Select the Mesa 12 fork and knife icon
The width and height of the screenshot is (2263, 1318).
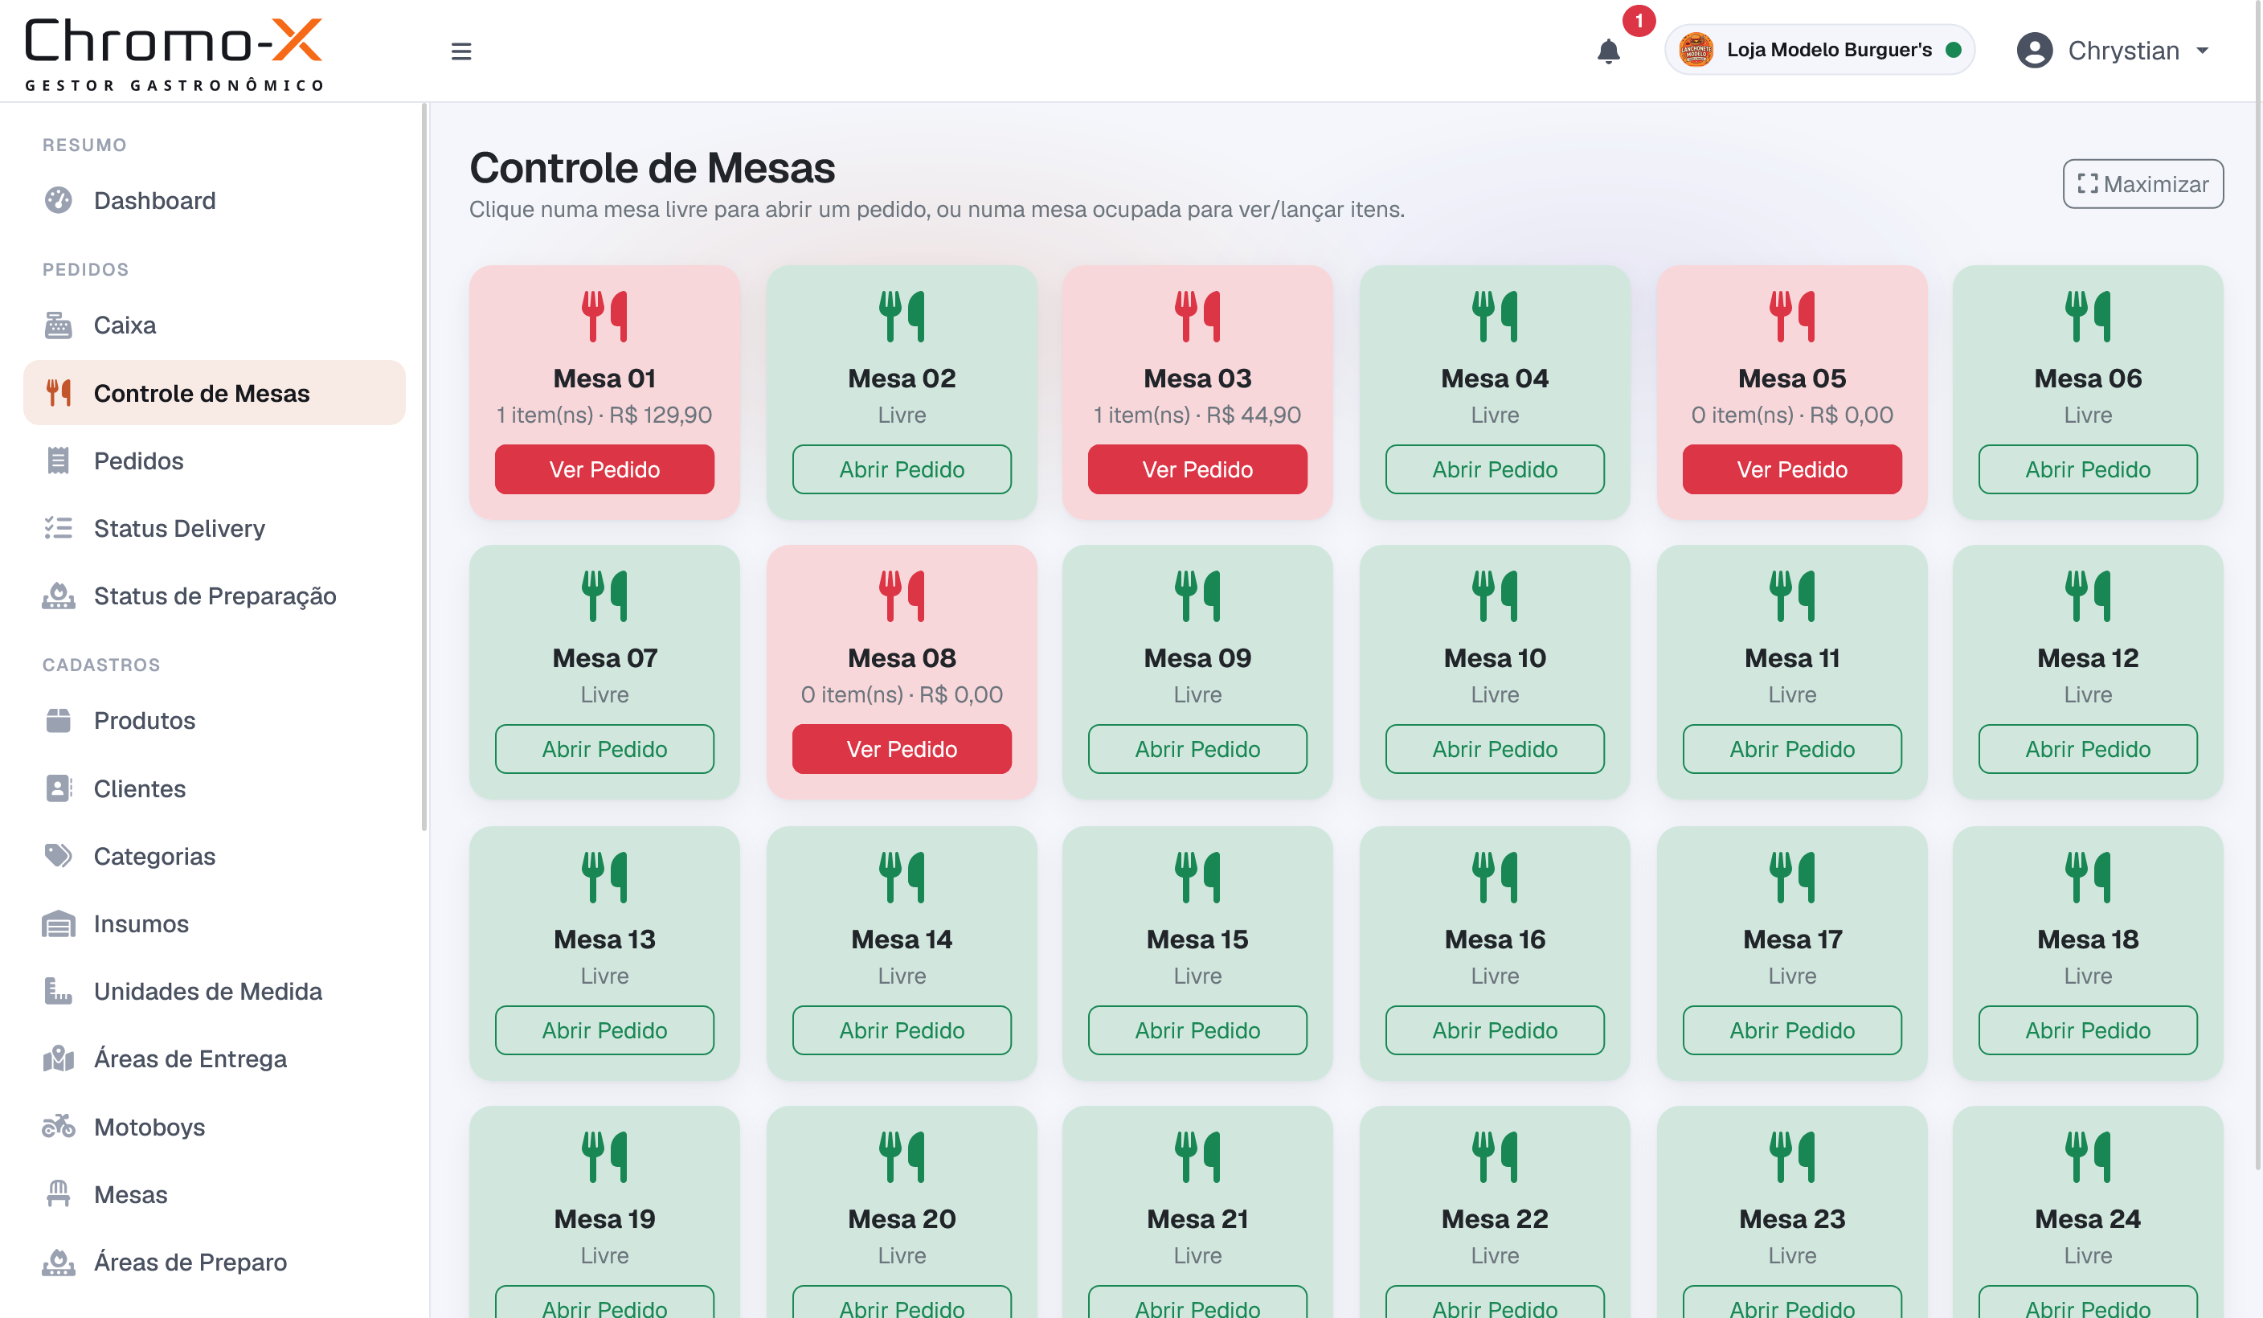click(2087, 596)
